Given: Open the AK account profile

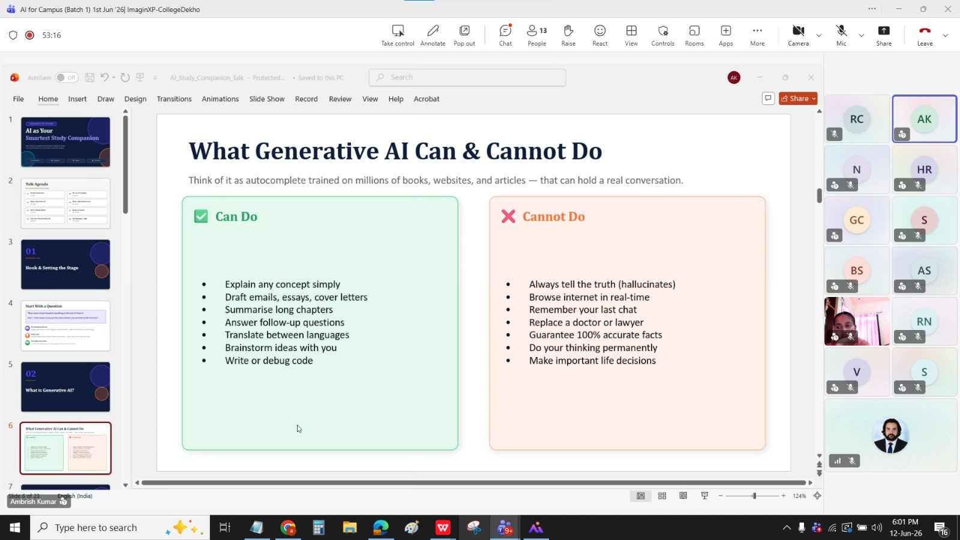Looking at the screenshot, I should click(734, 77).
